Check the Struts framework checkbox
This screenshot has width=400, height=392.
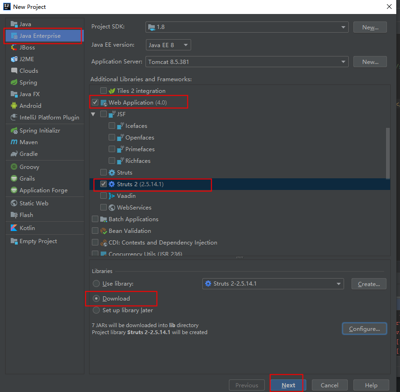click(x=103, y=172)
